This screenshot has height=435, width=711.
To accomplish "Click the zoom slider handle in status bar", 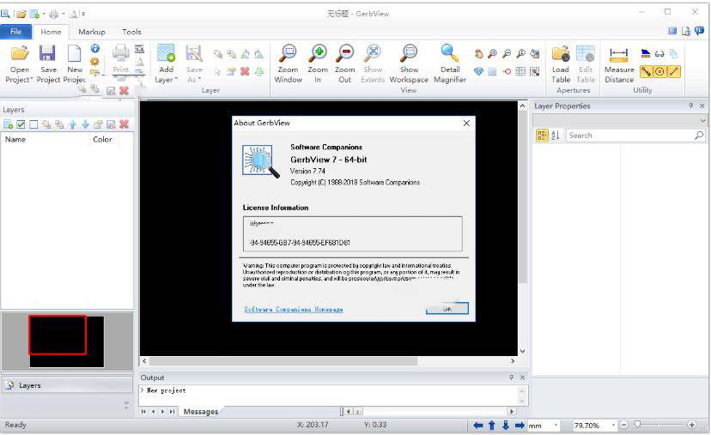I will (x=637, y=425).
